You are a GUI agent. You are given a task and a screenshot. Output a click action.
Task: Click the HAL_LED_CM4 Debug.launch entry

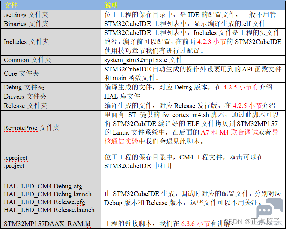48,194
